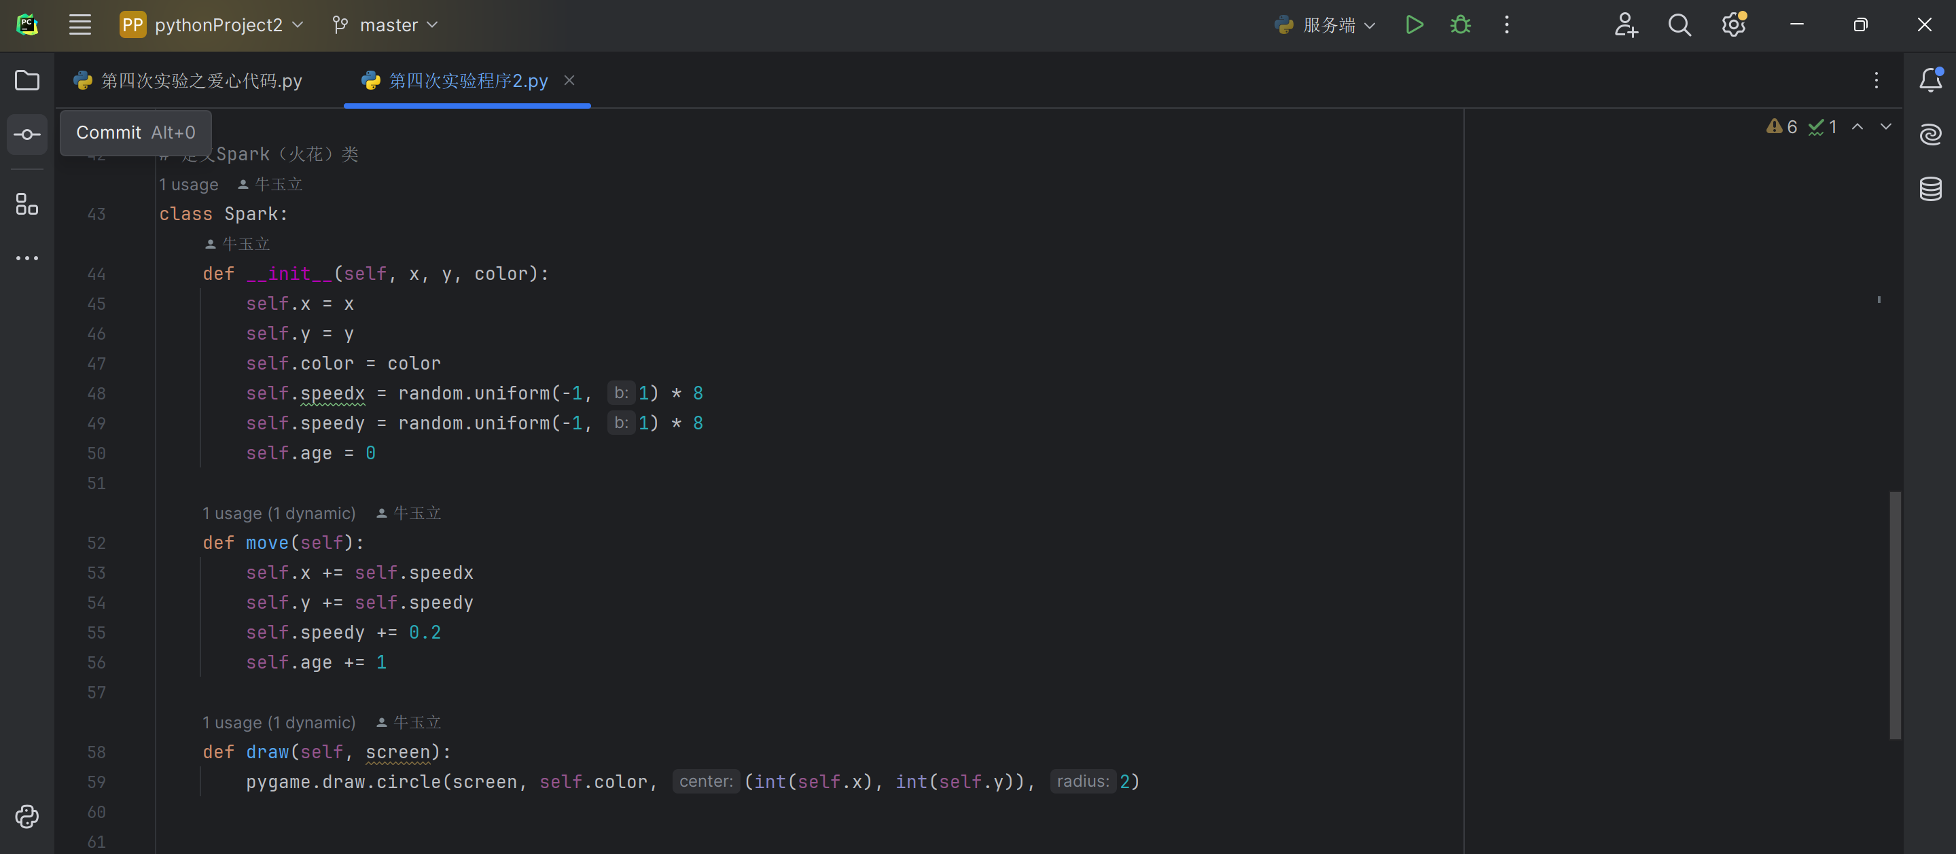Close the 第四次实验程序2.py tab
Screen dimensions: 1956x854
coord(569,79)
